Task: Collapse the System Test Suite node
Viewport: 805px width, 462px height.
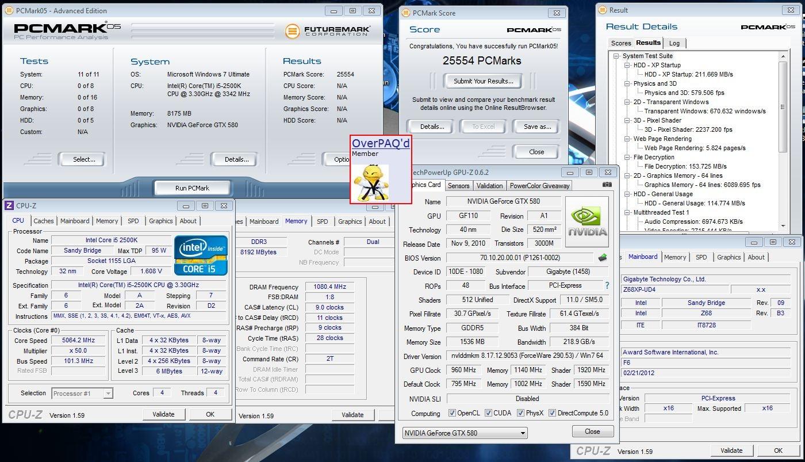Action: 616,56
